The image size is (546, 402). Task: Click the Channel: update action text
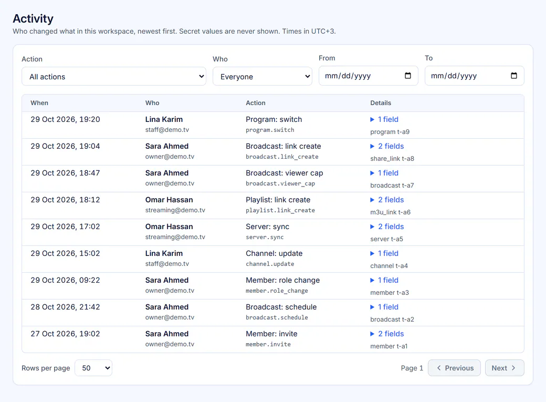pos(274,253)
